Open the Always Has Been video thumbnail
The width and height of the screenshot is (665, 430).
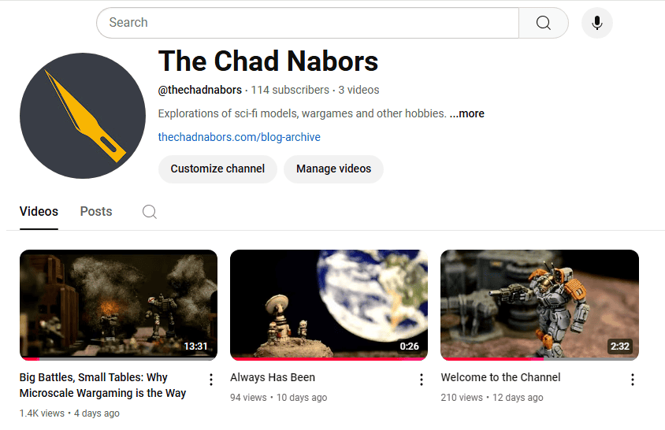(x=329, y=305)
